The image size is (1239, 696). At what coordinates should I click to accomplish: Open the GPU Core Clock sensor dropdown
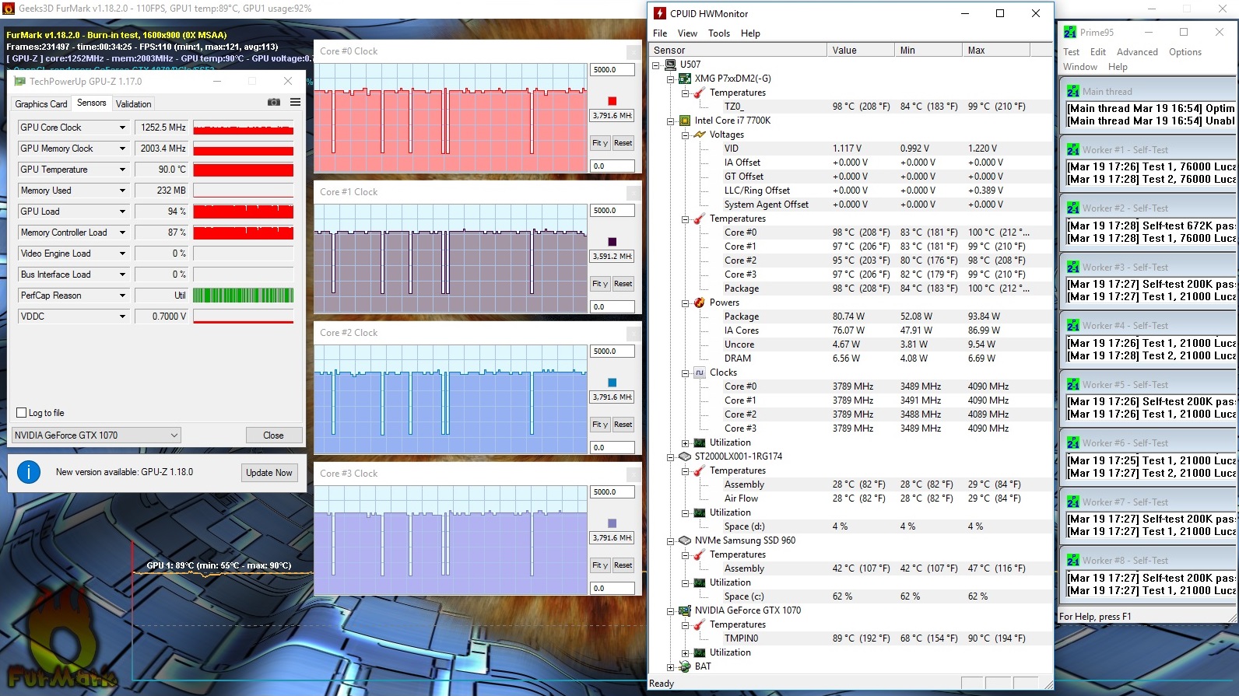tap(122, 128)
